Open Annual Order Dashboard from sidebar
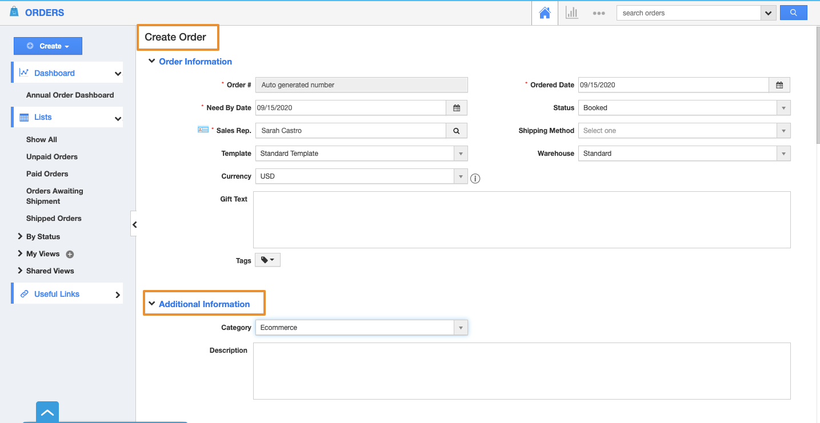 pos(70,95)
